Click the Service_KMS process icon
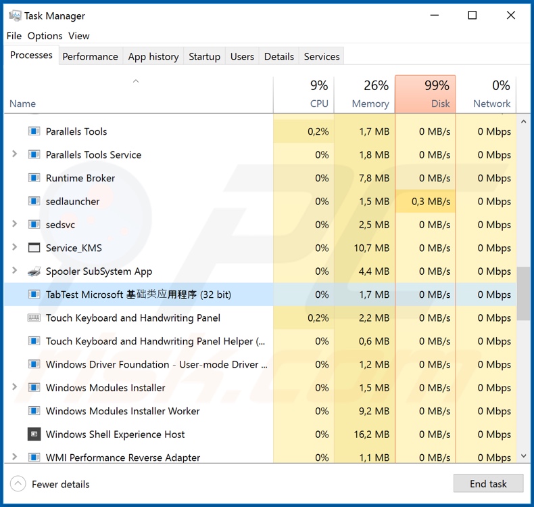The width and height of the screenshot is (534, 507). 34,248
